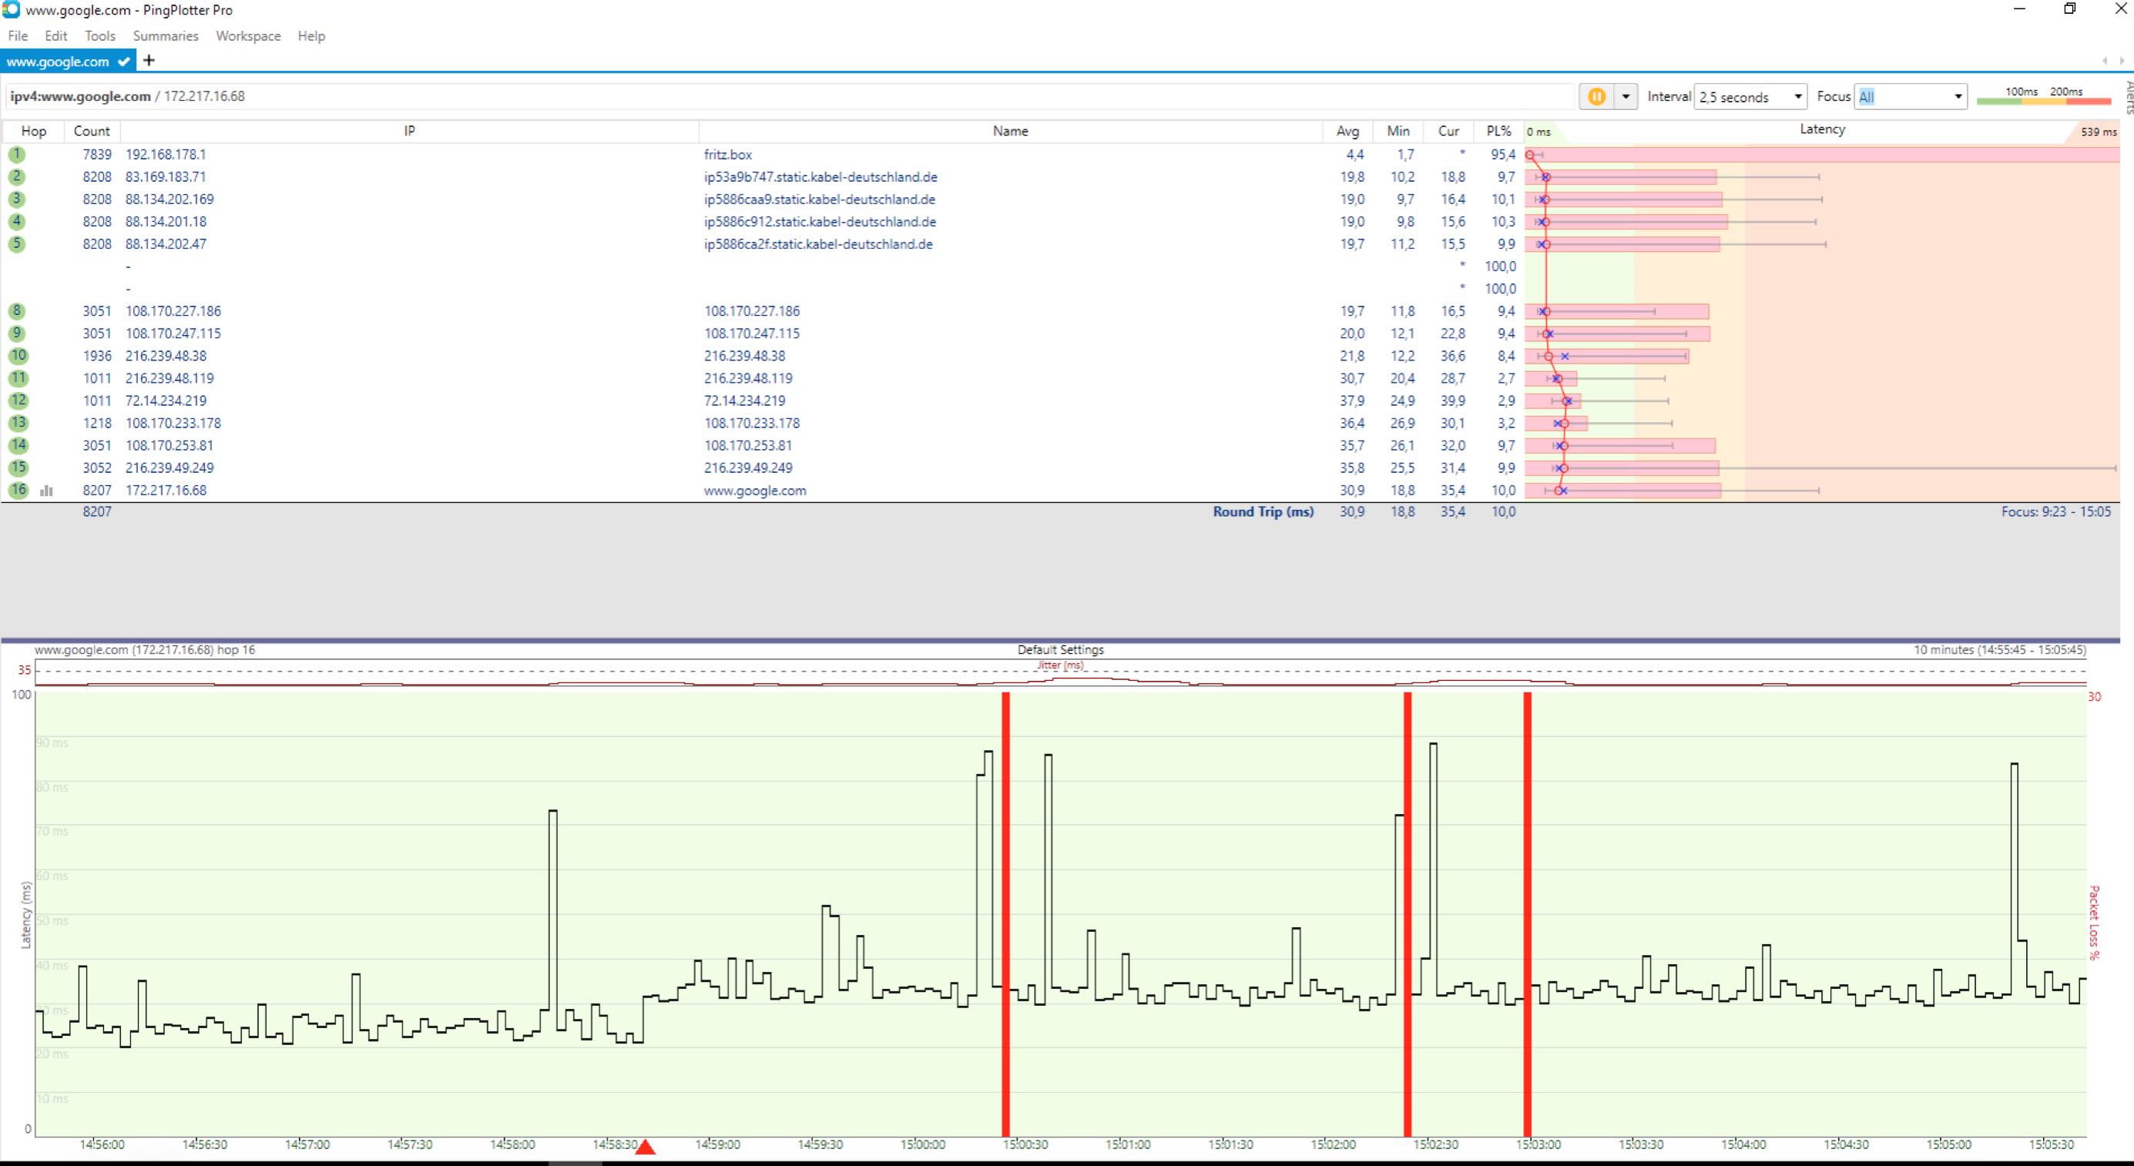Click the Default Settings graph label
The image size is (2134, 1166).
[x=1060, y=649]
